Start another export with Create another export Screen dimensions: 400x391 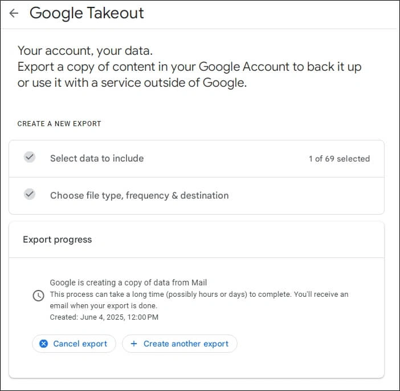pyautogui.click(x=180, y=344)
